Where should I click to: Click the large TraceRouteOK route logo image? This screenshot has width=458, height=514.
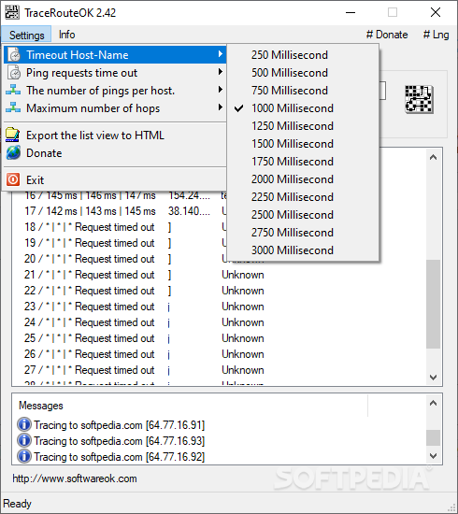419,99
